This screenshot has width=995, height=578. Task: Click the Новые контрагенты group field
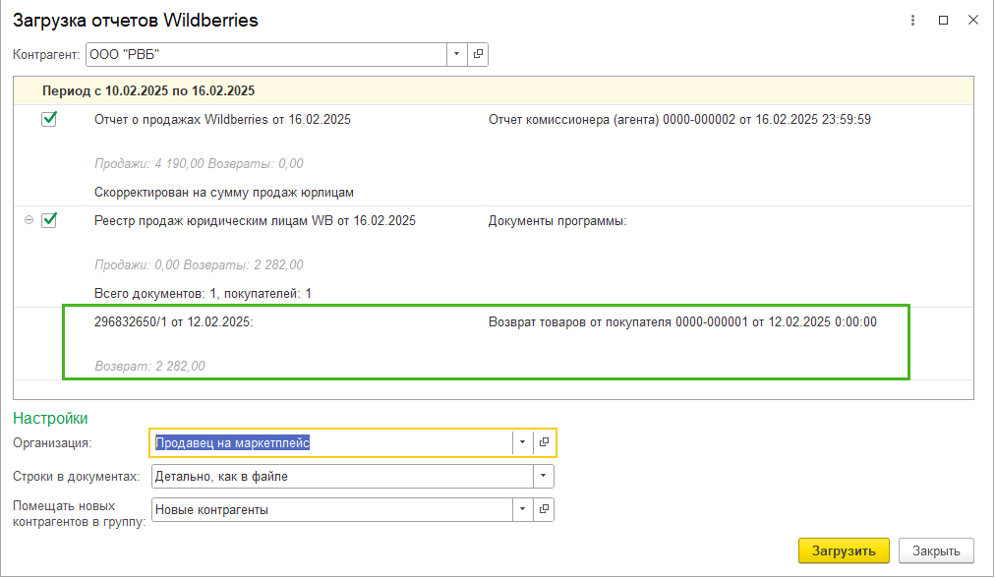point(332,510)
